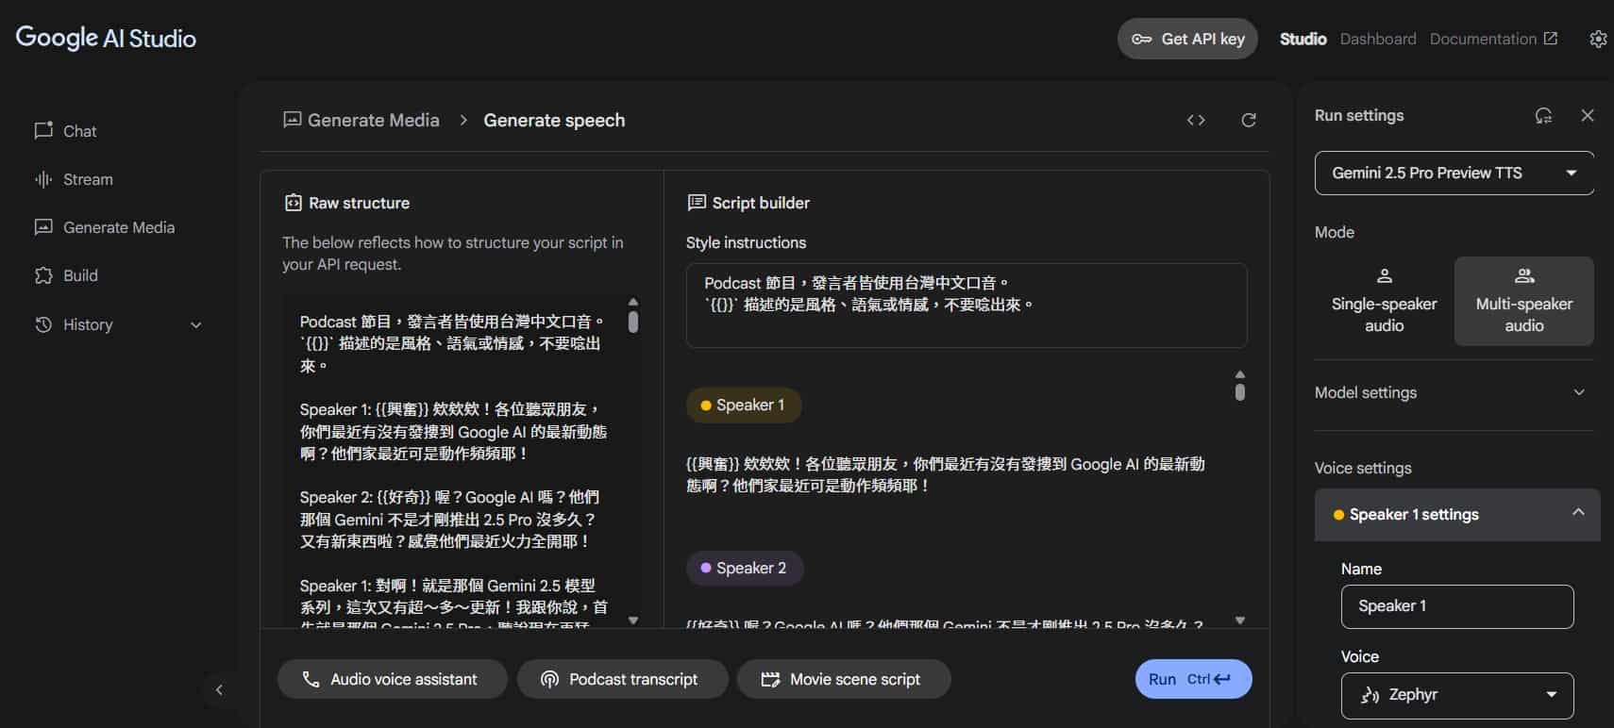Click the key icon on Get API key

(x=1141, y=40)
